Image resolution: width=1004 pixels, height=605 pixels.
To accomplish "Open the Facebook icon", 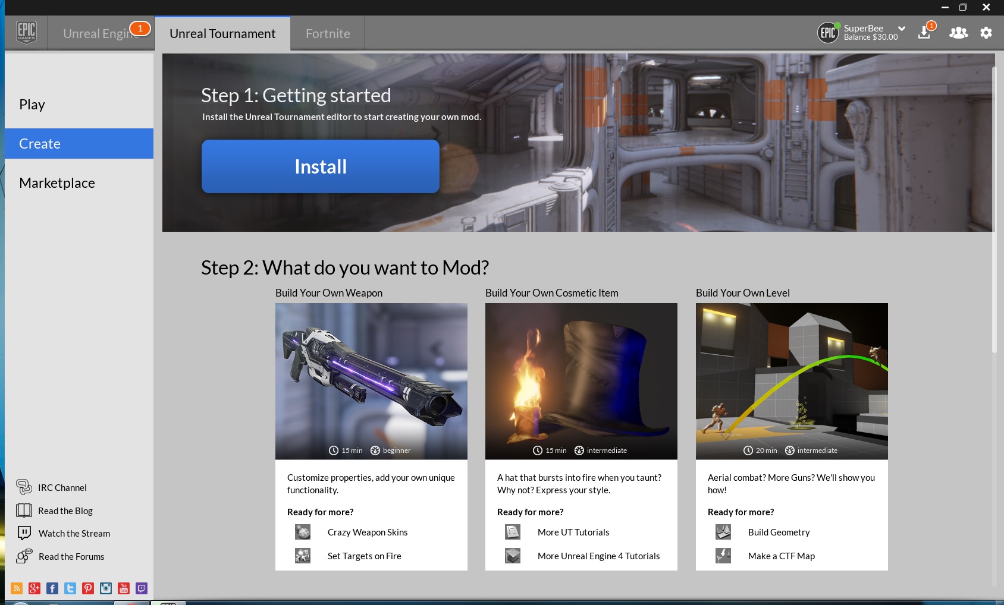I will [x=52, y=588].
